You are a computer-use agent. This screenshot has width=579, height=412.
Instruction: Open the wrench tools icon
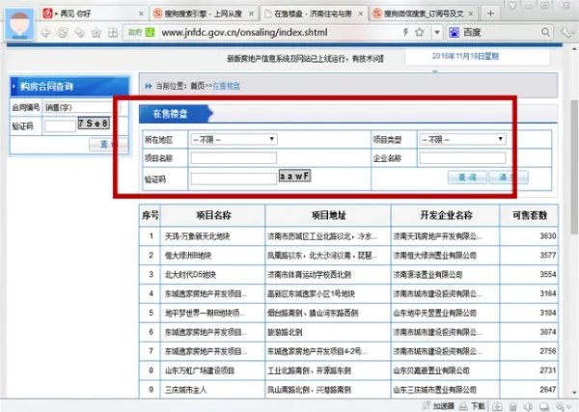click(565, 33)
